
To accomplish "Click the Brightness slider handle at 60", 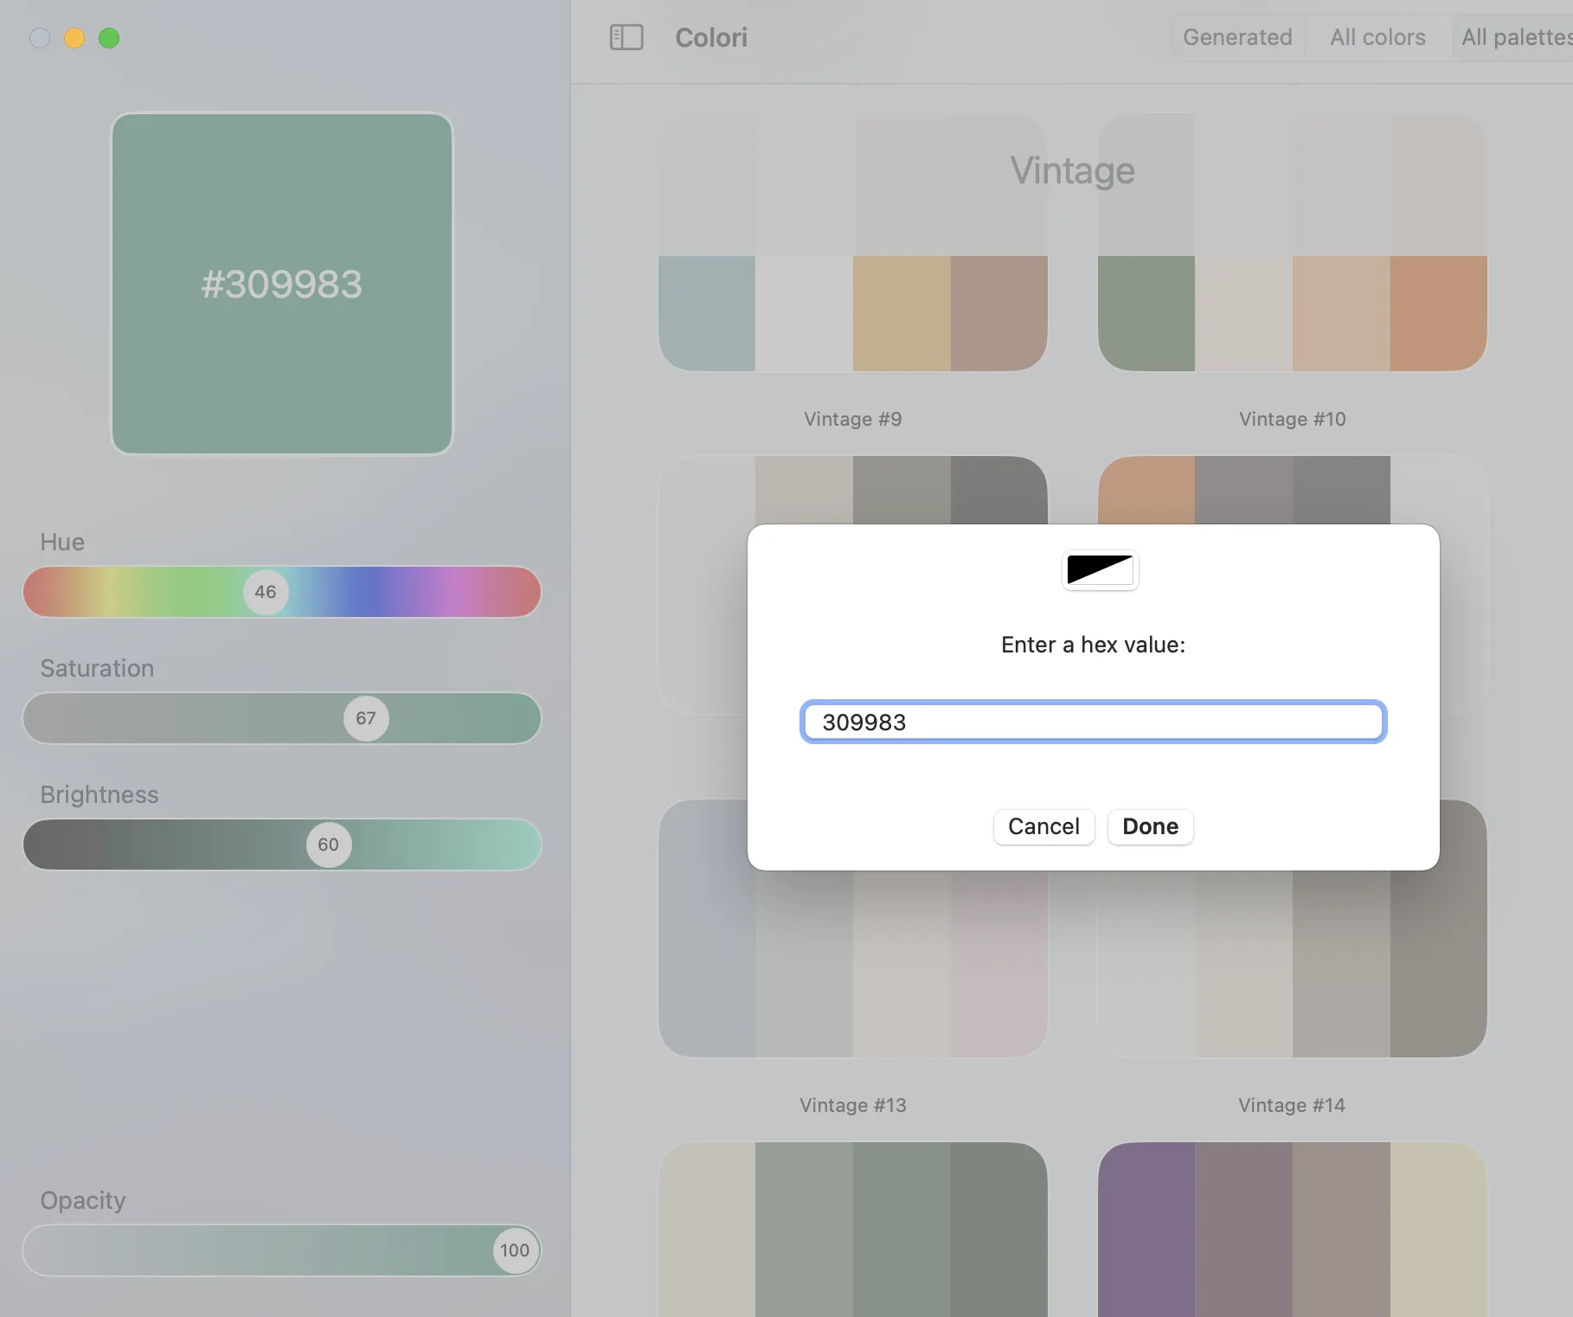I will click(x=329, y=845).
